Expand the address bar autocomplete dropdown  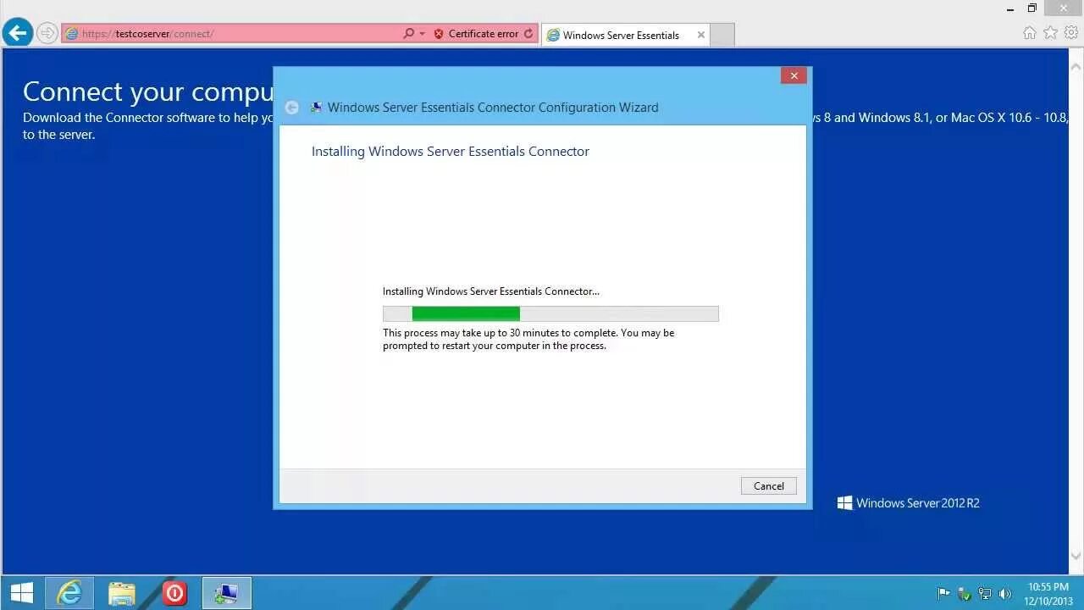click(x=422, y=34)
